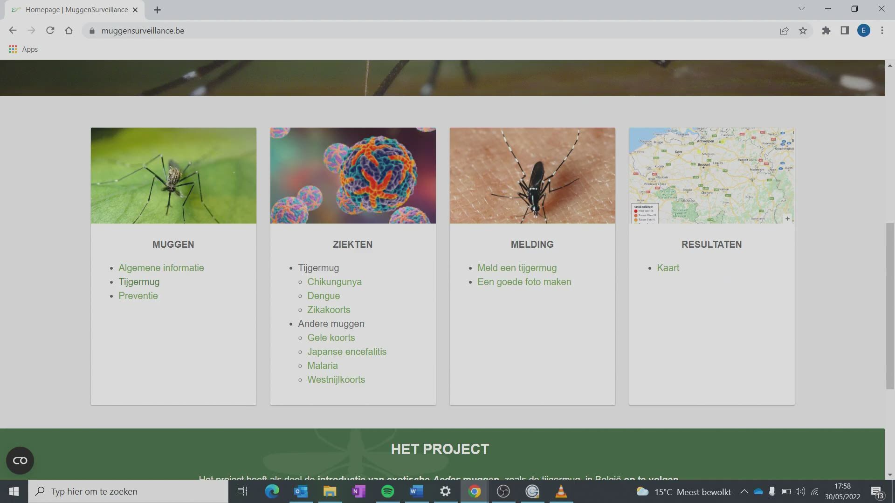Open the Kaart results link
The height and width of the screenshot is (503, 895).
(x=668, y=268)
